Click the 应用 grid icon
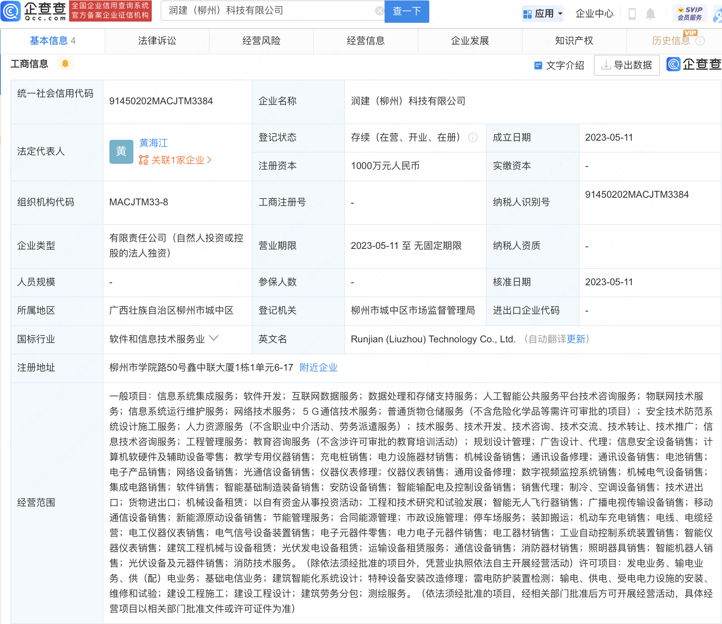Viewport: 722px width, 624px height. pos(527,14)
